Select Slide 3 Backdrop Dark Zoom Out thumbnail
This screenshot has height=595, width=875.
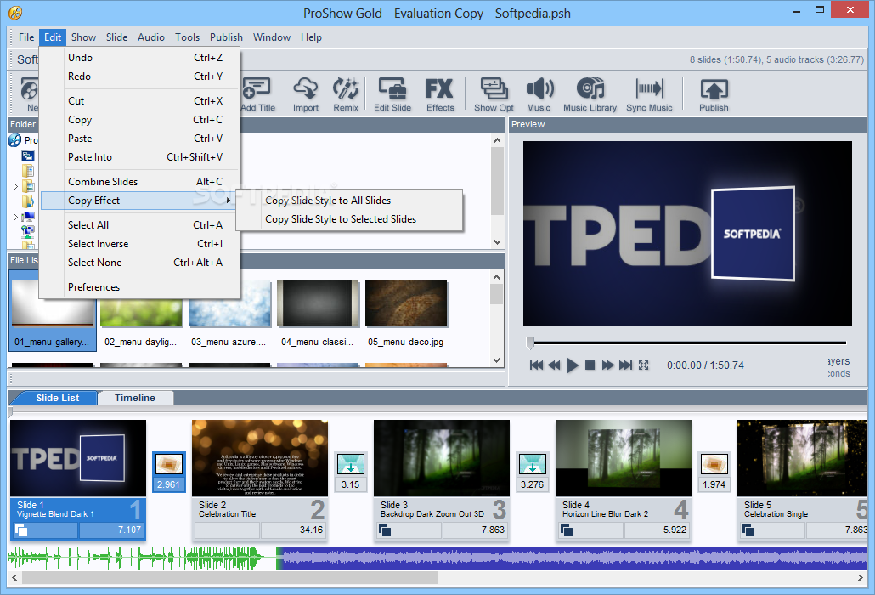[442, 458]
